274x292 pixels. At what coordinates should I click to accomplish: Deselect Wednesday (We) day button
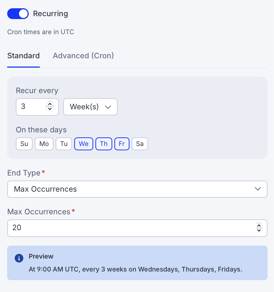84,144
